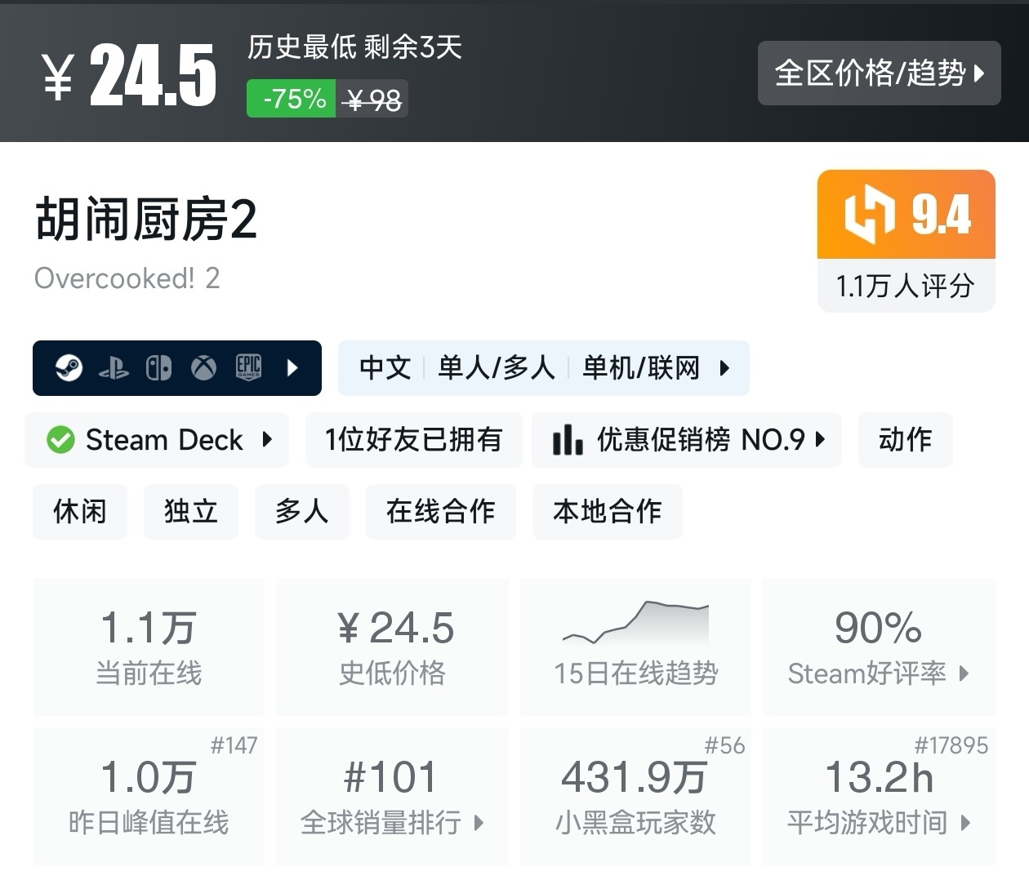Expand the 中文 单人/多人 language info arrow
Image resolution: width=1029 pixels, height=880 pixels.
724,368
